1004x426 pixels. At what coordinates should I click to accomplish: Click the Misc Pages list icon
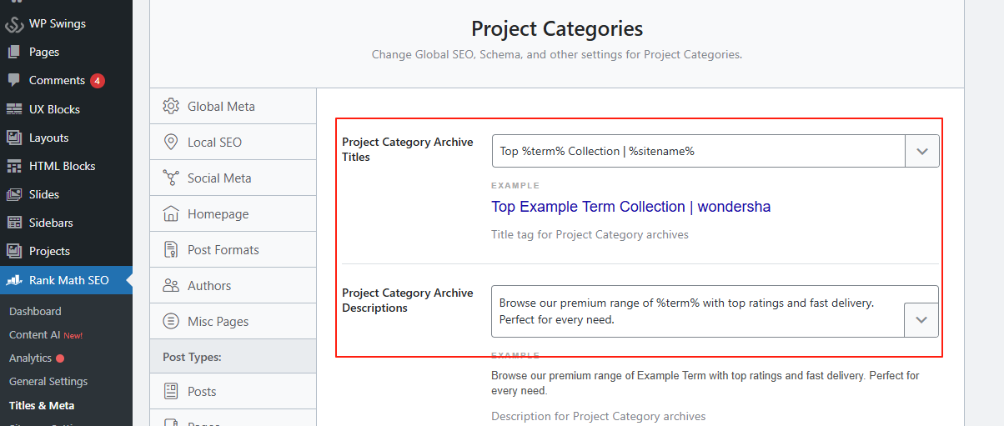pyautogui.click(x=171, y=322)
